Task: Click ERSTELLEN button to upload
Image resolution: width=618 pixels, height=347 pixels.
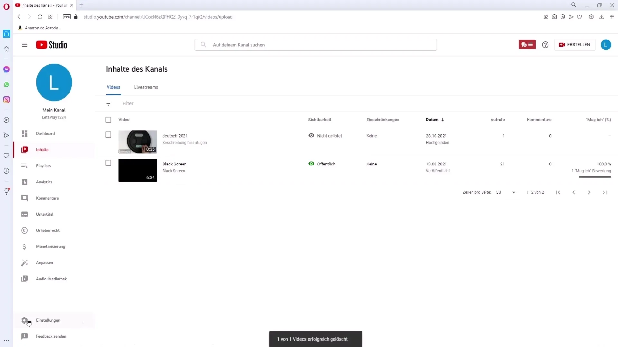Action: pyautogui.click(x=575, y=44)
